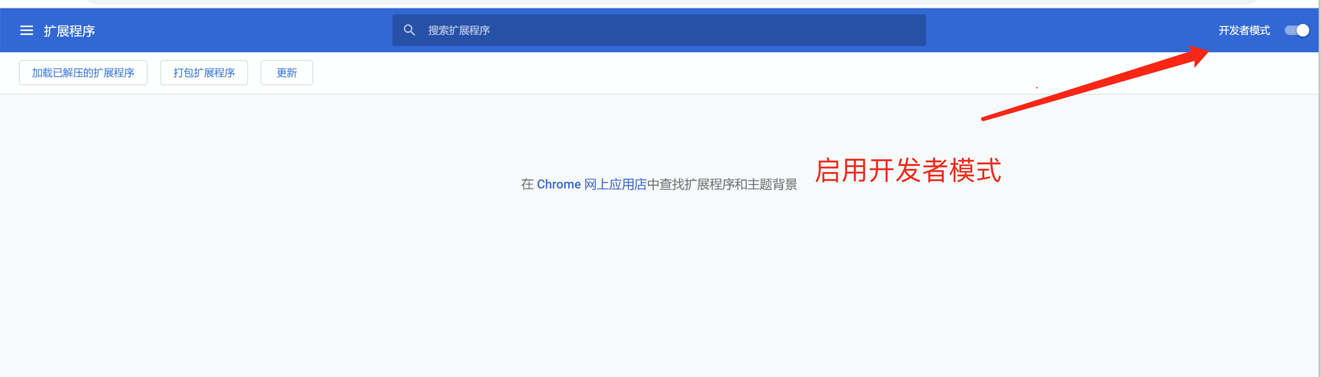This screenshot has height=377, width=1321.
Task: Click the 更新 button
Action: (287, 73)
